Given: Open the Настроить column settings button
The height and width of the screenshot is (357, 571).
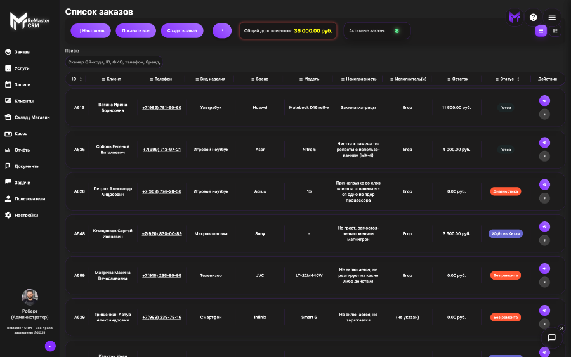Looking at the screenshot, I should (x=91, y=30).
